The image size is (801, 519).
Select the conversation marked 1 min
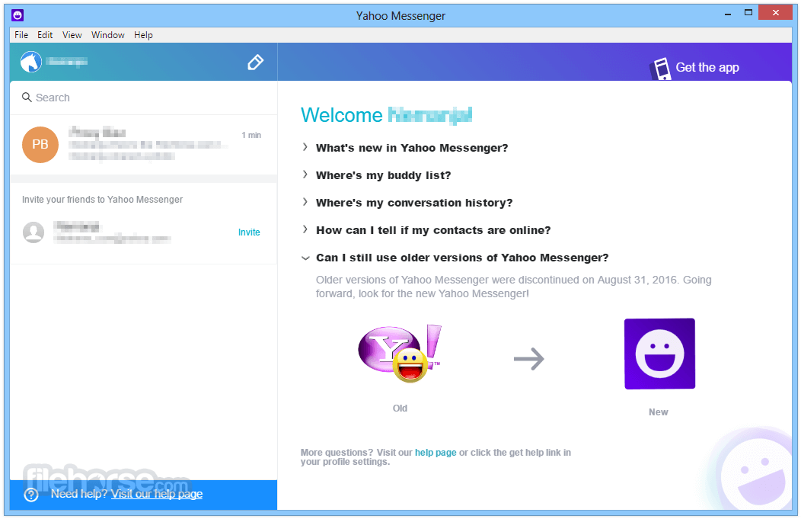144,145
